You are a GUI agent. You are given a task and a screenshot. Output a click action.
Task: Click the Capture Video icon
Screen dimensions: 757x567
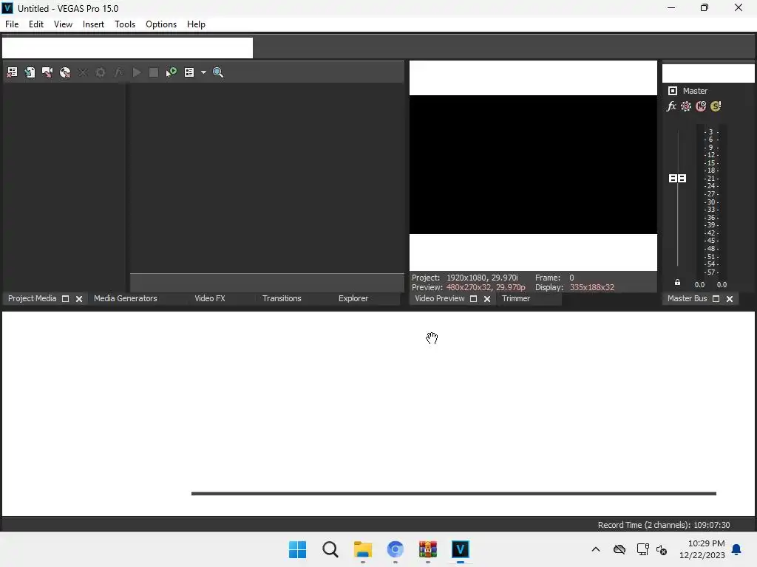[47, 72]
